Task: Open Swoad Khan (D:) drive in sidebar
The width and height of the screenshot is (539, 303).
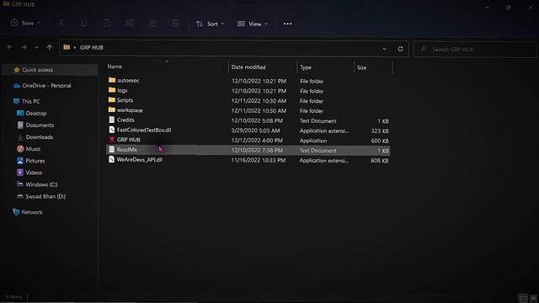Action: [x=45, y=196]
